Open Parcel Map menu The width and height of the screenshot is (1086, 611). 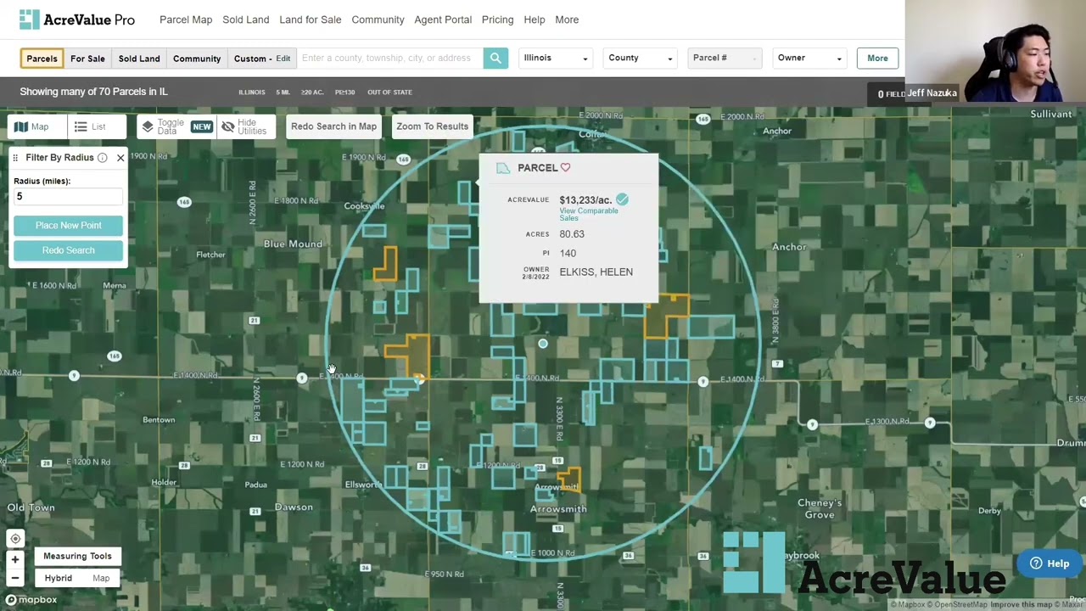point(186,20)
